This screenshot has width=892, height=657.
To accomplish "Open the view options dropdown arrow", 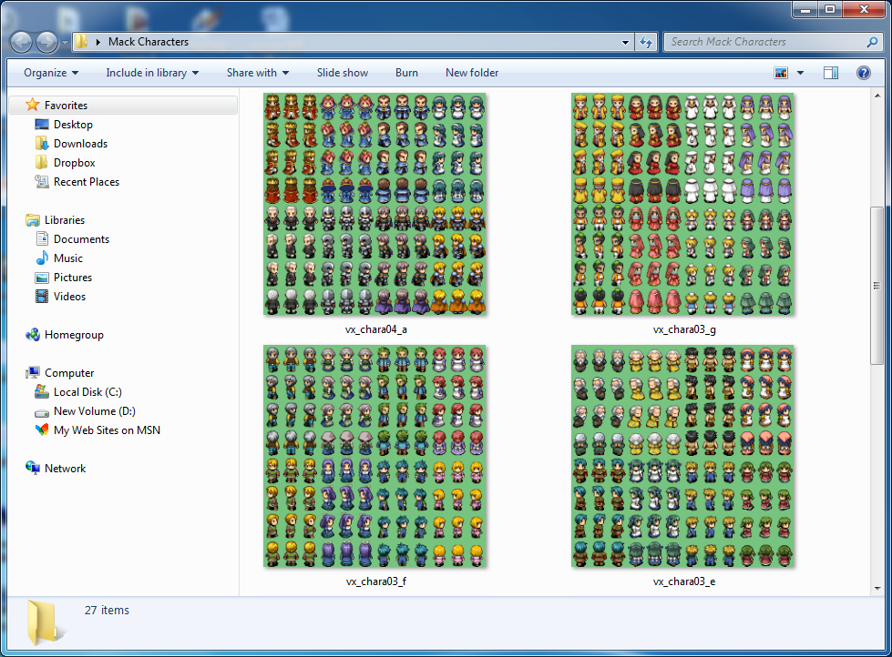I will pos(800,73).
